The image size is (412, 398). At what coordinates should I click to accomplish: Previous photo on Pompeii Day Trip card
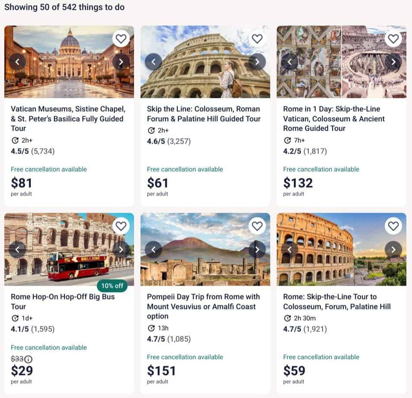[x=153, y=250]
